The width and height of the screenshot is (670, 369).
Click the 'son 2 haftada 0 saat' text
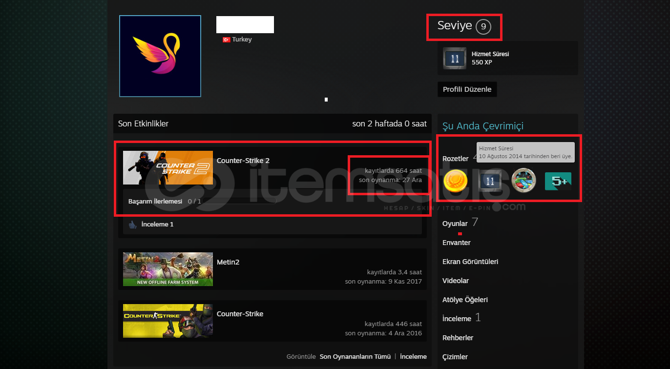click(389, 123)
